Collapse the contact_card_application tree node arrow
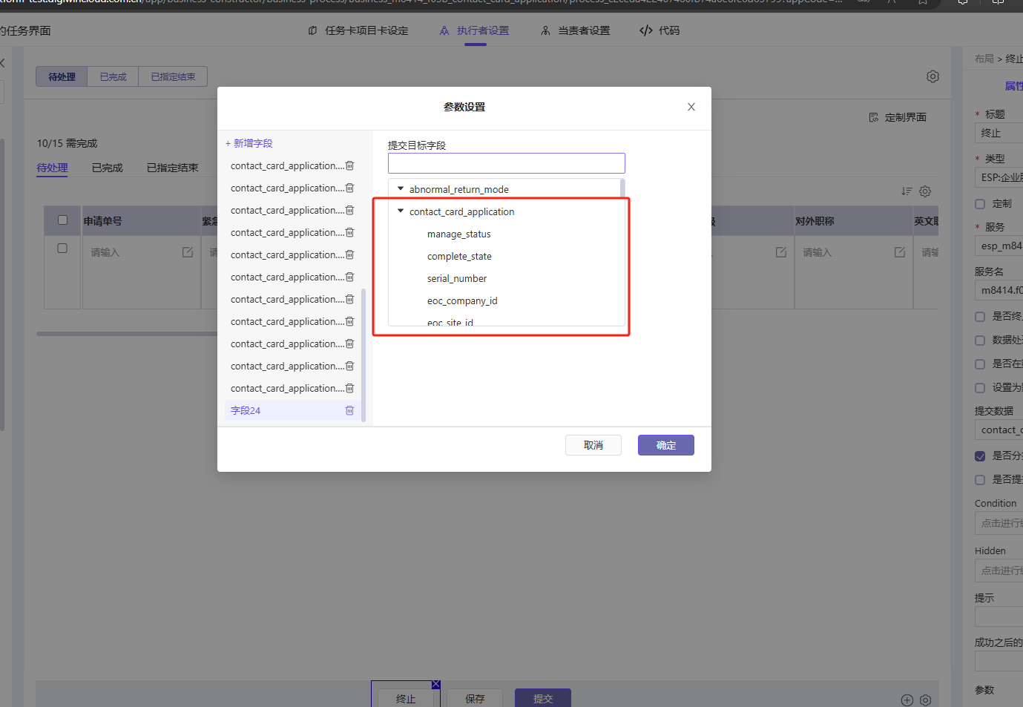 pos(401,211)
